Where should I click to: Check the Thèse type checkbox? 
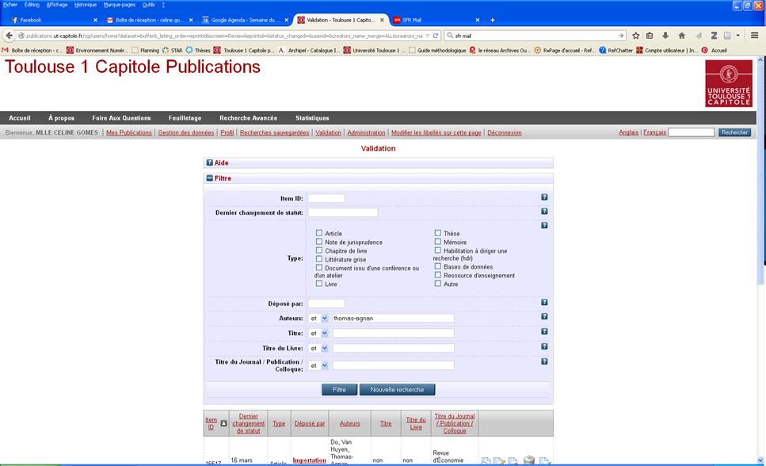point(438,233)
